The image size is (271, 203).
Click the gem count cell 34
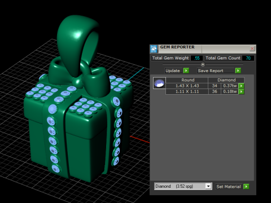tap(215, 86)
